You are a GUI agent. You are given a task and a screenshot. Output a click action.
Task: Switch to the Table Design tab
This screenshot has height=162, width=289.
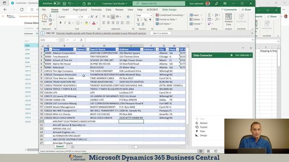[169, 9]
